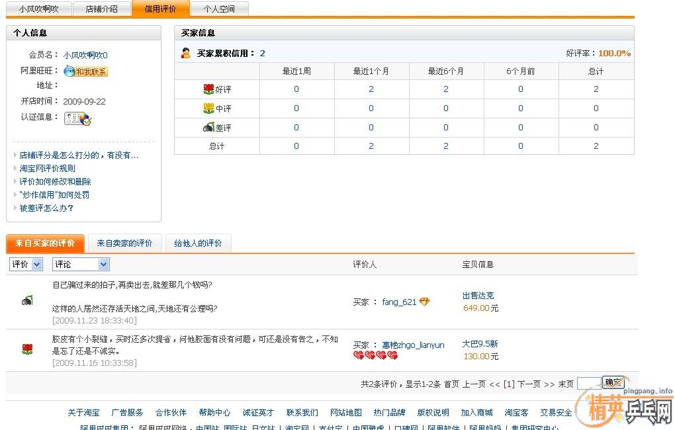675x430 pixels.
Task: Switch to the 店铺介绍 tab
Action: [102, 9]
